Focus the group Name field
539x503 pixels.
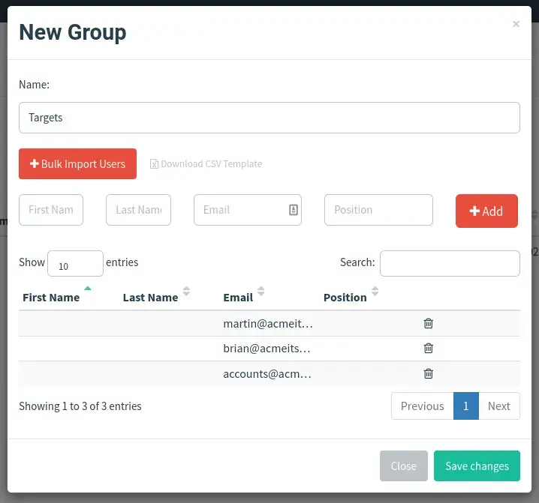269,118
